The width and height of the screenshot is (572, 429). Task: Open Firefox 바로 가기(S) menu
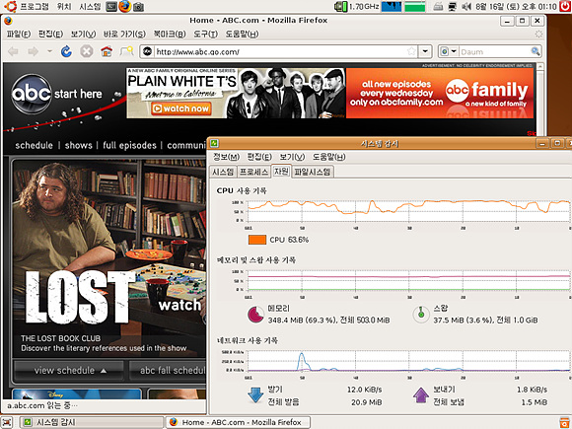[124, 34]
